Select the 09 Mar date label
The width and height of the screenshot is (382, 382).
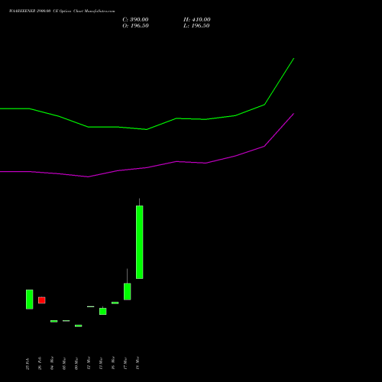pyautogui.click(x=77, y=363)
